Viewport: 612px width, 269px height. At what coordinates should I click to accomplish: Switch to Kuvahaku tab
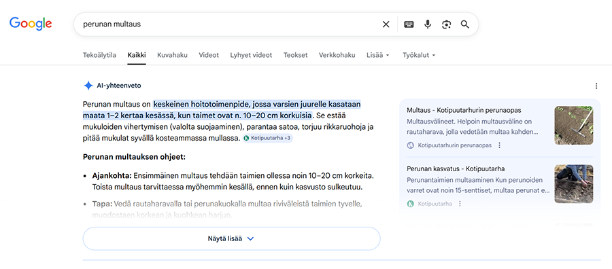(x=172, y=55)
